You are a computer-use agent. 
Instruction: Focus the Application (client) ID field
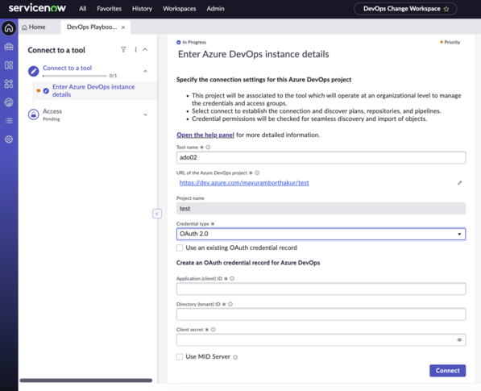tap(321, 289)
